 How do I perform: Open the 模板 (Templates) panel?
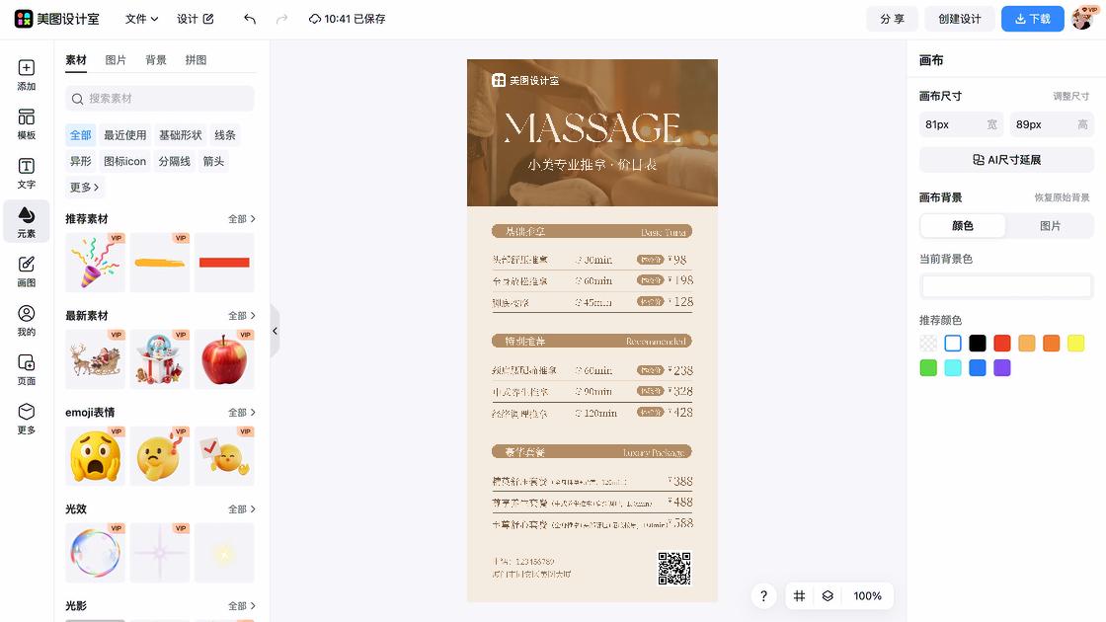tap(26, 123)
